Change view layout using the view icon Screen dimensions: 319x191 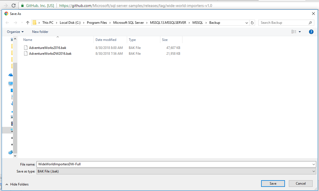pos(294,32)
